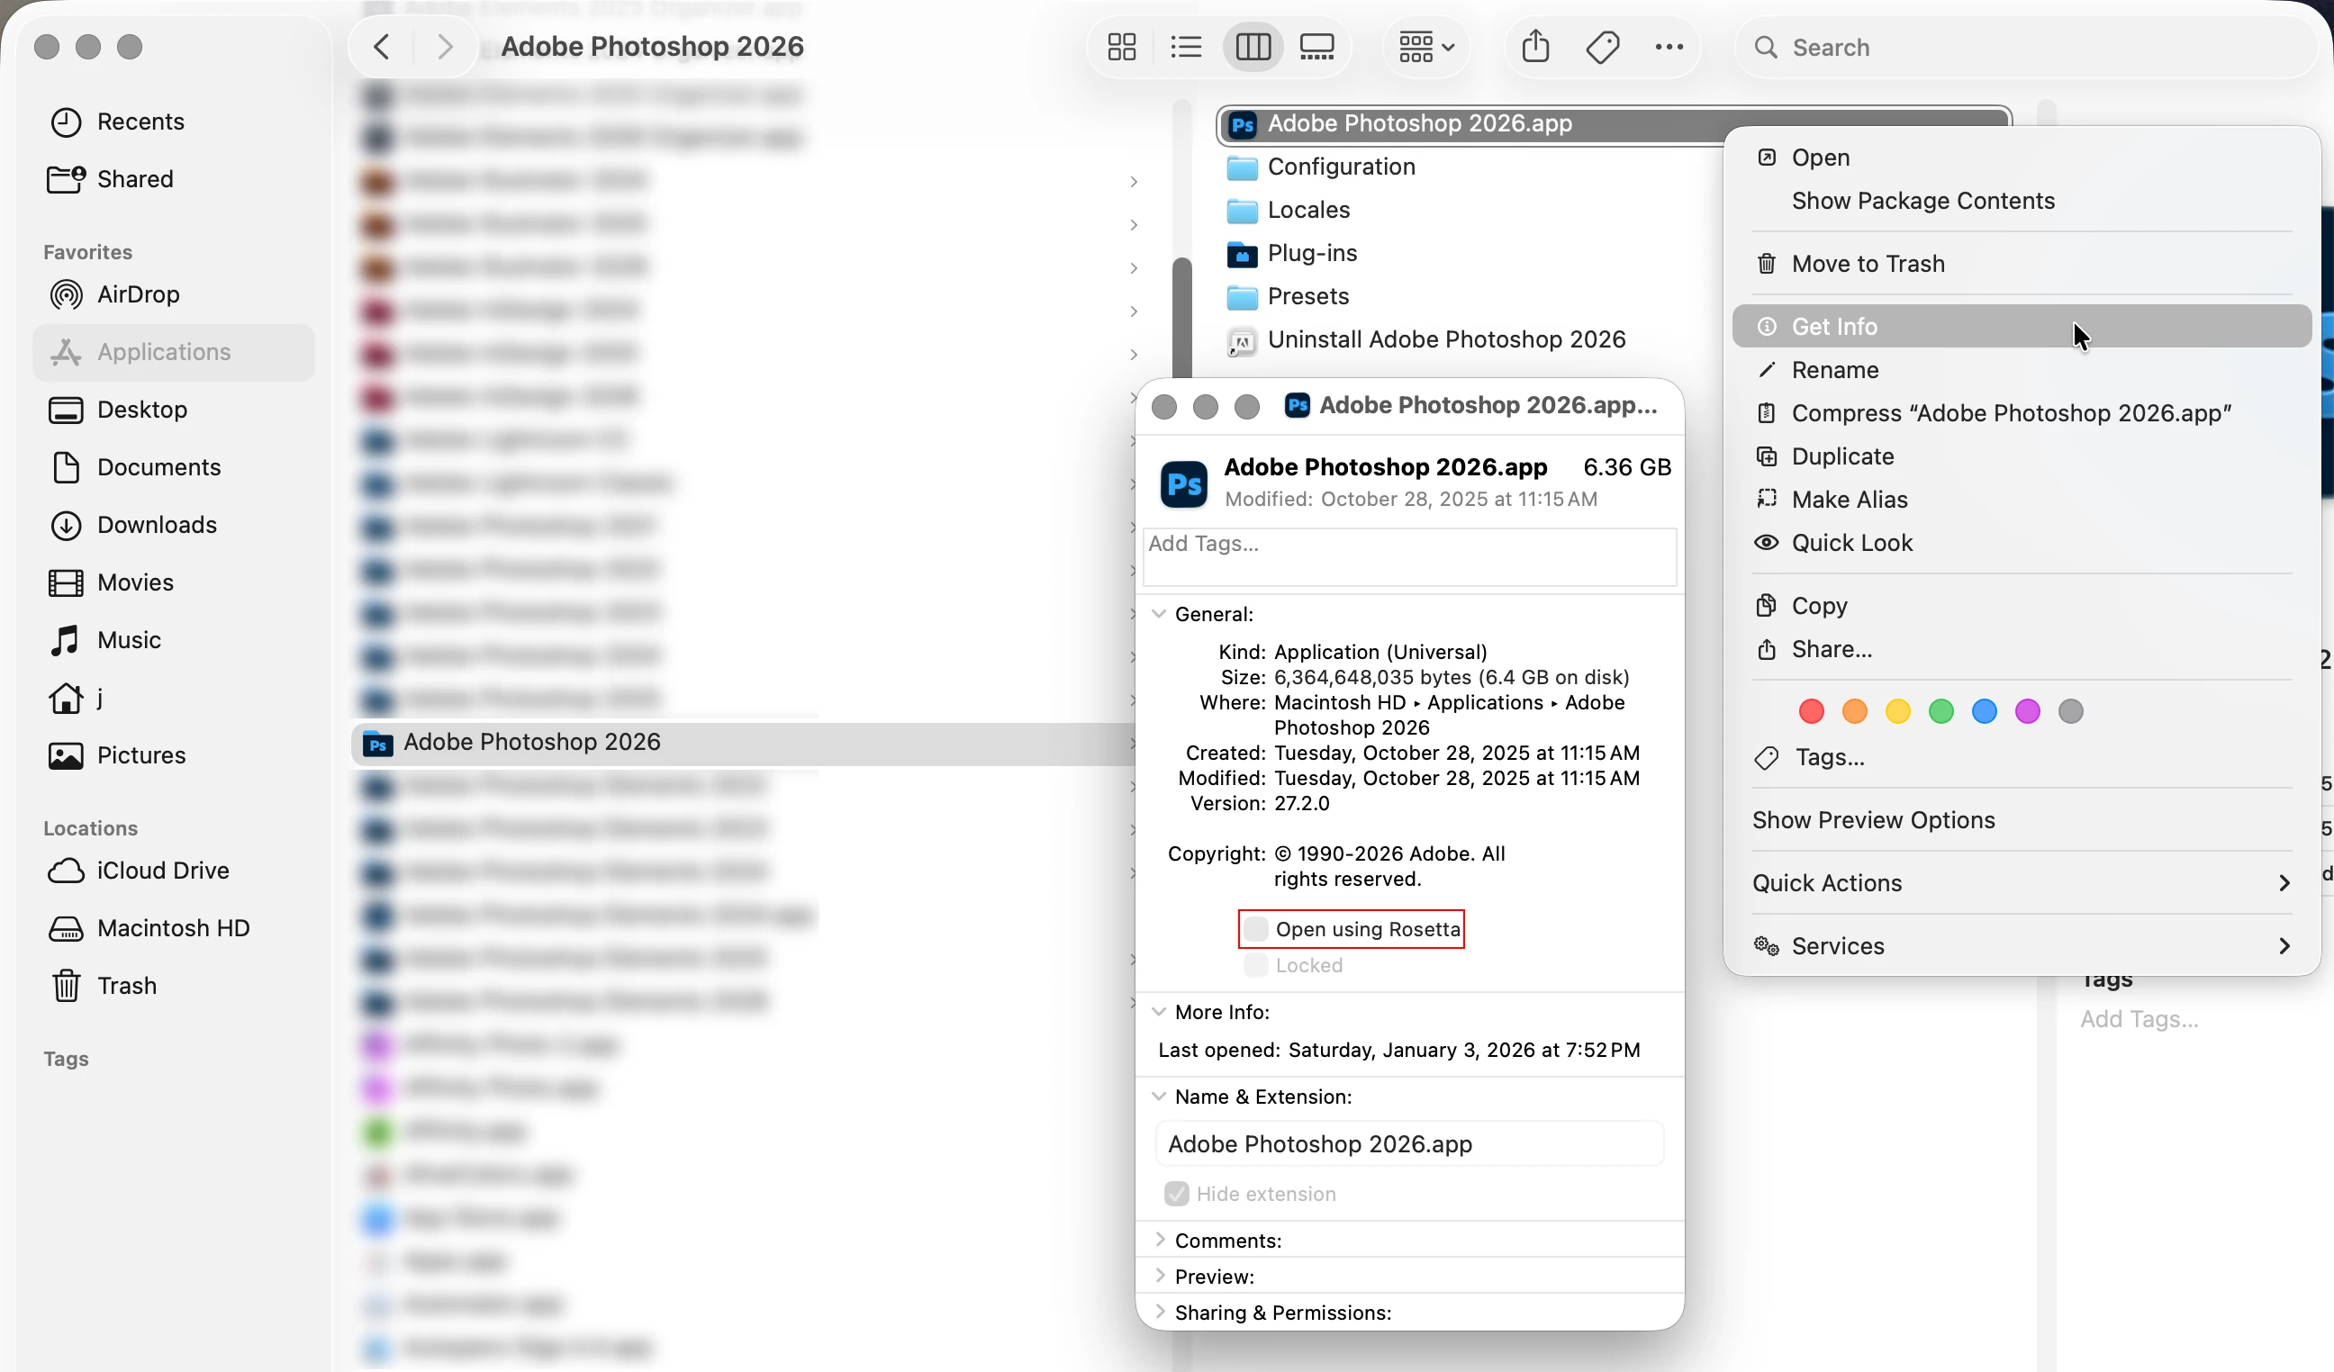Choose Compress "Adobe Photoshop 2026.app"

2022,413
